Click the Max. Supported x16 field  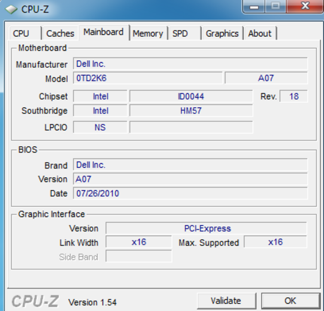(275, 242)
